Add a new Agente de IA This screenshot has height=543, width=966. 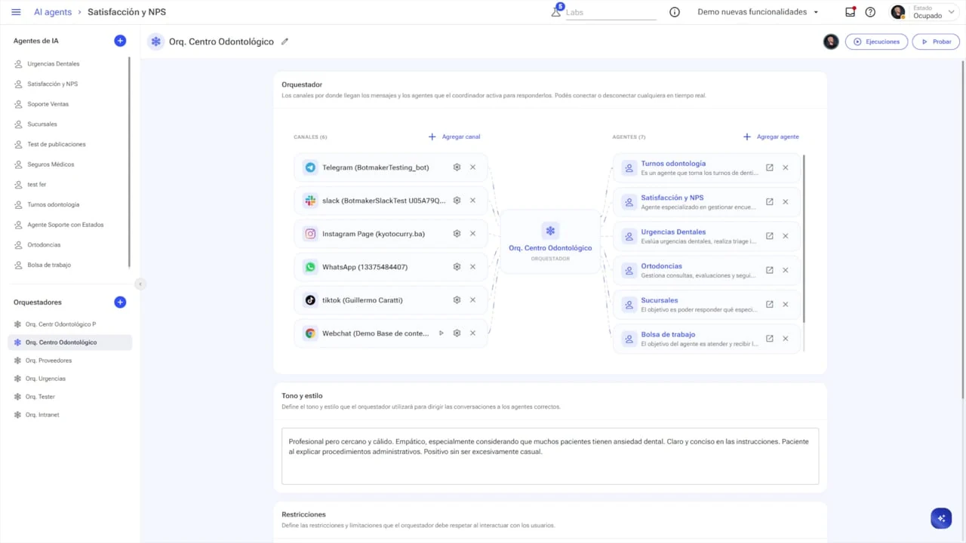120,41
